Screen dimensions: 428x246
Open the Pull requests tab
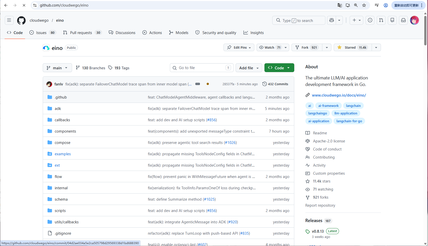click(82, 33)
